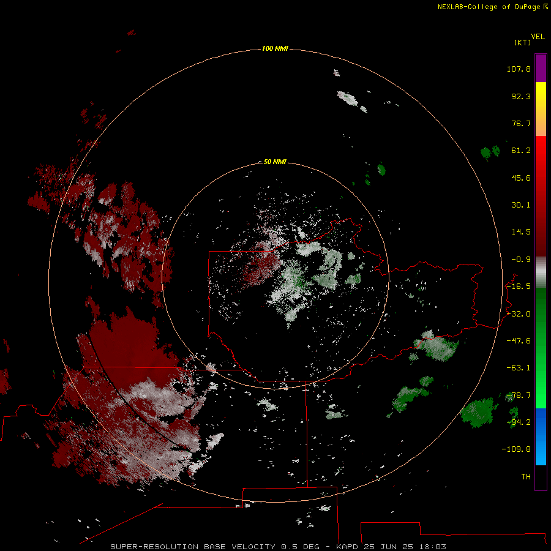Select the -47.6 velocity scale value
The height and width of the screenshot is (551, 551).
point(519,341)
